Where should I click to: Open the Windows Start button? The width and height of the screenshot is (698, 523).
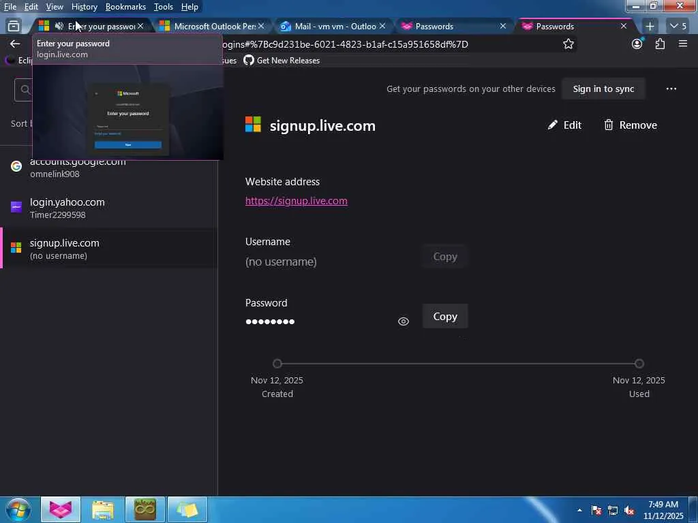18,509
